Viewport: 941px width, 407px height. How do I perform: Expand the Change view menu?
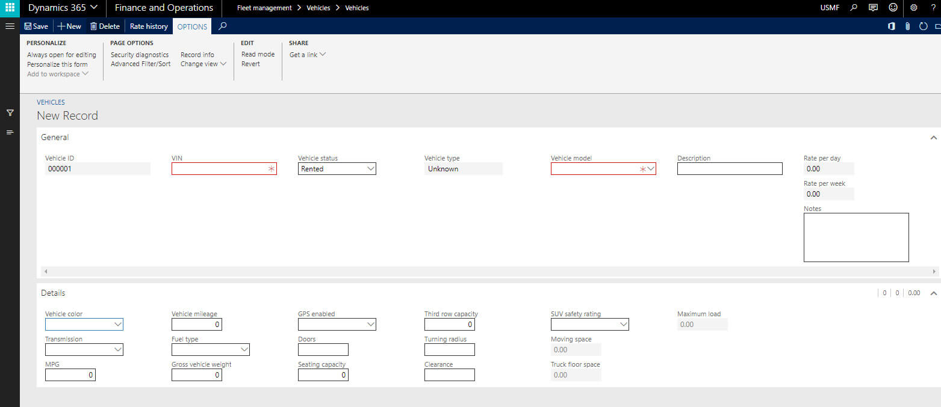203,64
